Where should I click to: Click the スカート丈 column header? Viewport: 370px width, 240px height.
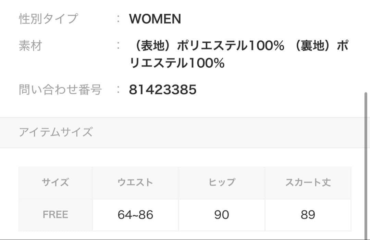(308, 183)
